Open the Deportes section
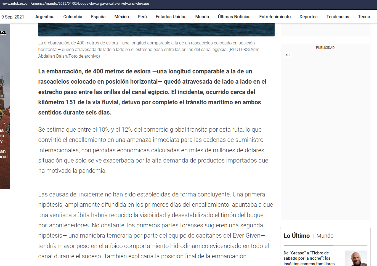377x266 pixels. point(308,17)
